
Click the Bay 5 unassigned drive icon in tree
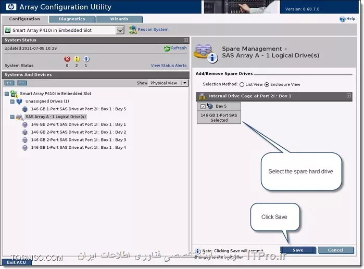[25, 109]
